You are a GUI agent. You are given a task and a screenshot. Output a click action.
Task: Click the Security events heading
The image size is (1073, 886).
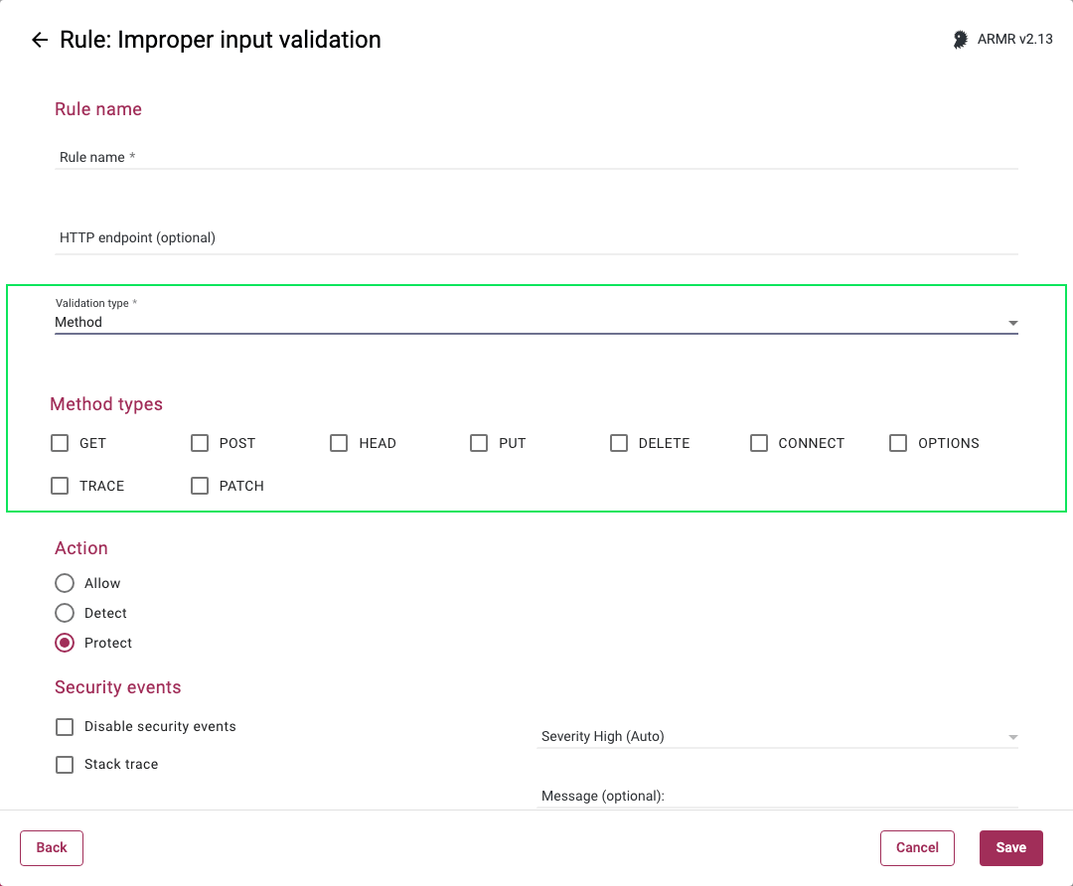tap(117, 687)
